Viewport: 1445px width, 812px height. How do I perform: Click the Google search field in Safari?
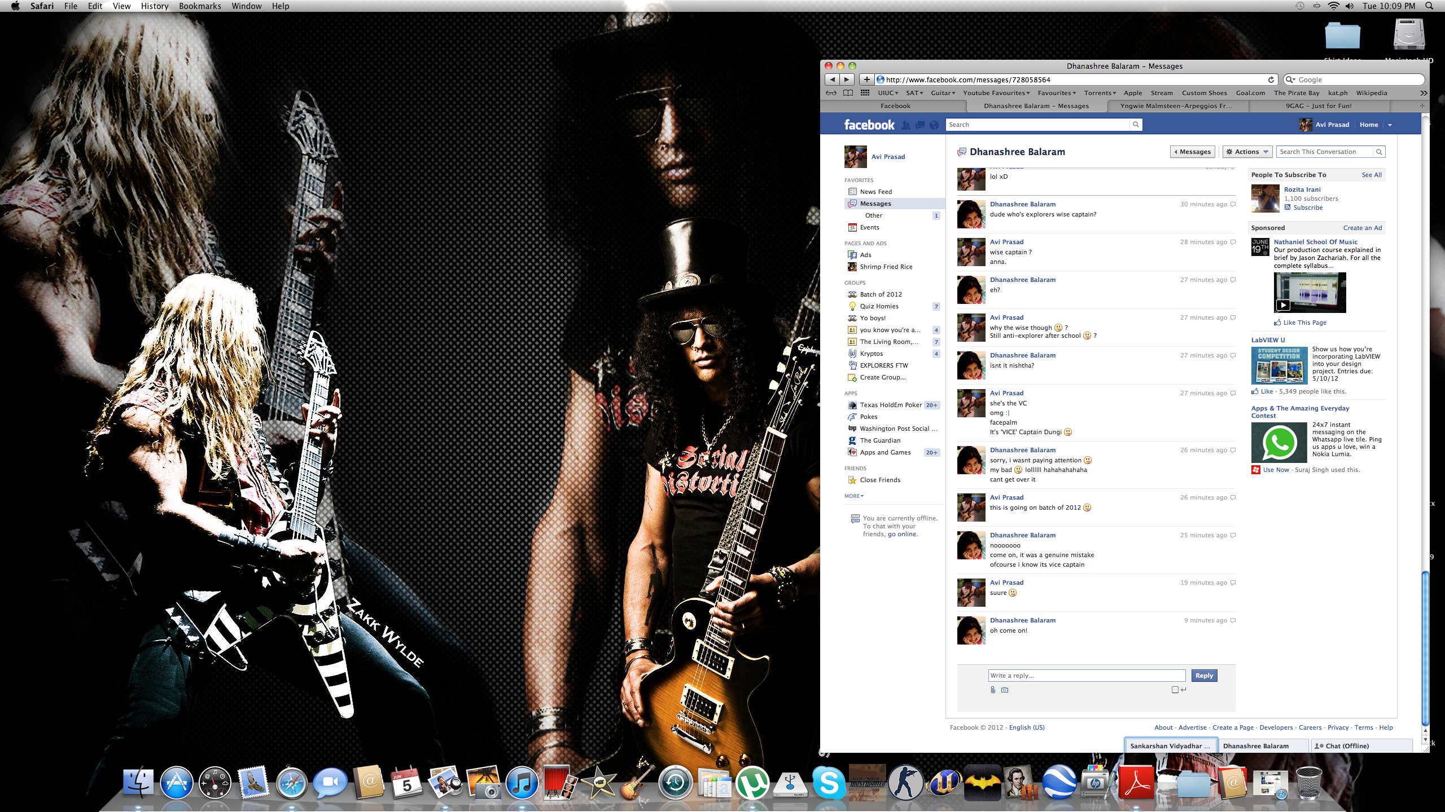click(x=1354, y=80)
